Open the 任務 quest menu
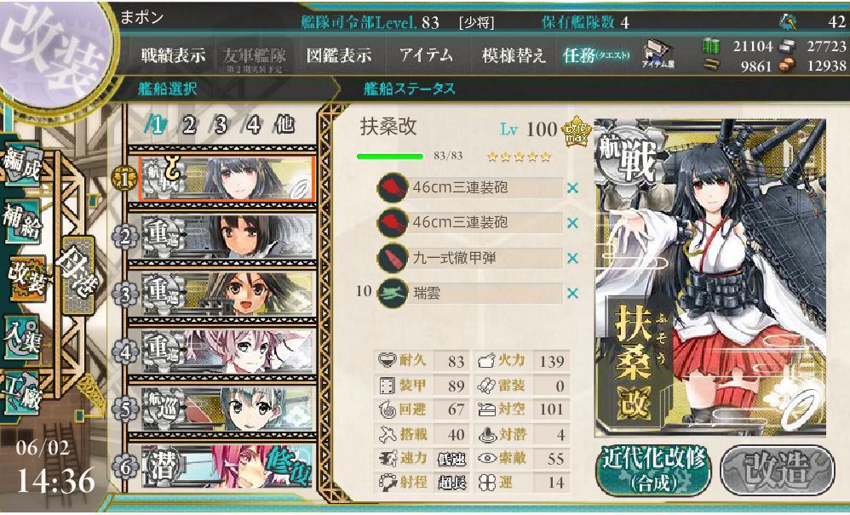850x515 pixels. [596, 55]
